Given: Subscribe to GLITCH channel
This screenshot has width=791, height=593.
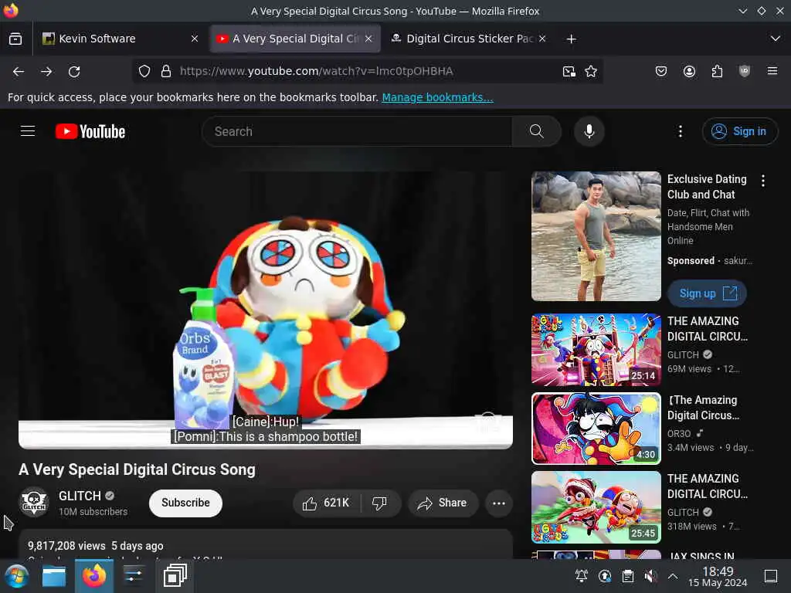Looking at the screenshot, I should 185,503.
